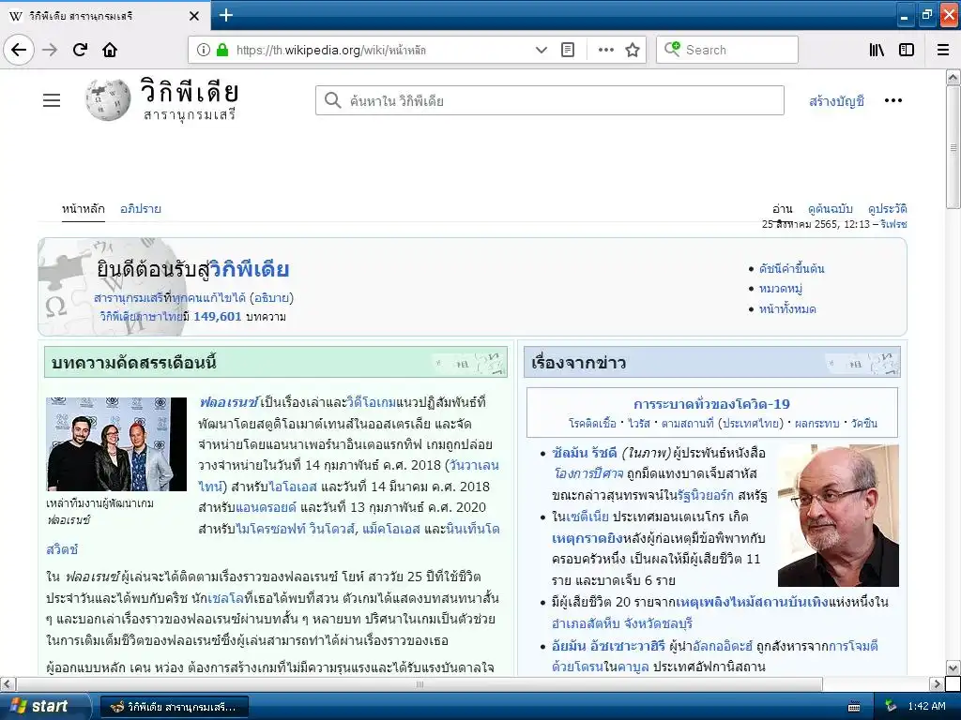961x720 pixels.
Task: Open the Salman Rushdie portrait image
Action: pyautogui.click(x=838, y=516)
